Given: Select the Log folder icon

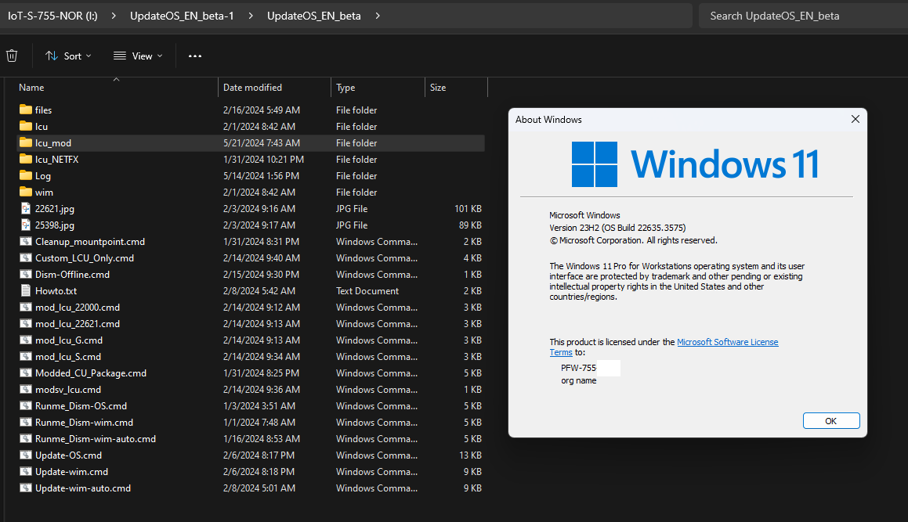Looking at the screenshot, I should [26, 175].
